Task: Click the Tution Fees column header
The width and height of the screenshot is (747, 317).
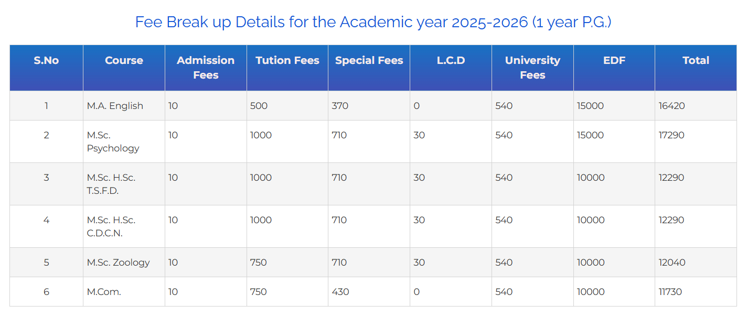Action: pyautogui.click(x=287, y=60)
